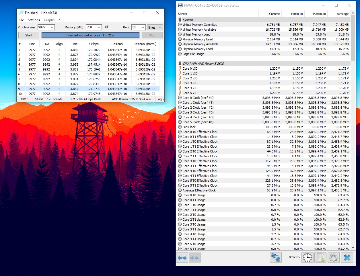This screenshot has width=360, height=276.
Task: Click the round icon beside Core 0 Clock (perf #1)
Action: (180, 98)
